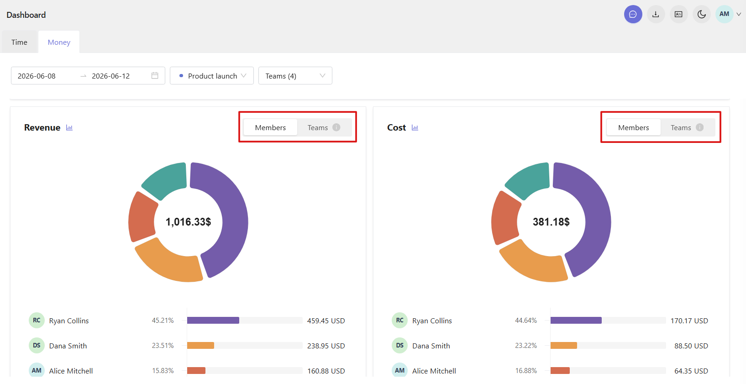
Task: Switch to the Time tab
Action: tap(19, 42)
